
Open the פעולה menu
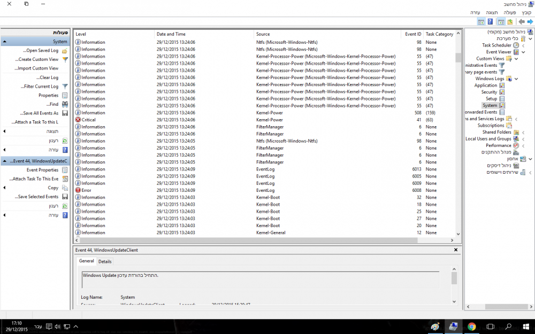(510, 13)
